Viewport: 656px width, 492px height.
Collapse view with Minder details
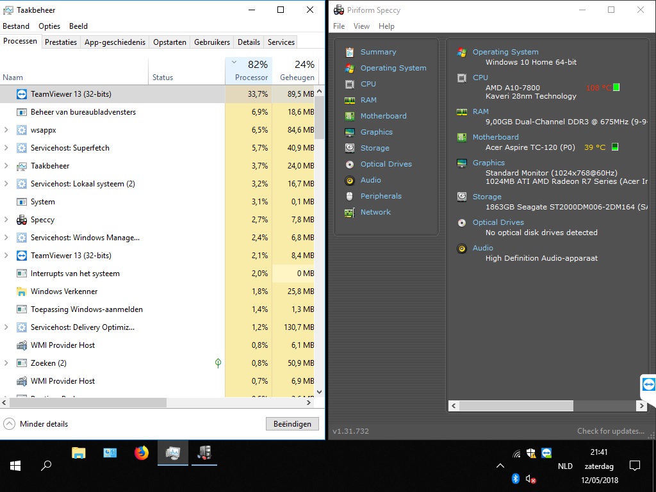click(36, 424)
